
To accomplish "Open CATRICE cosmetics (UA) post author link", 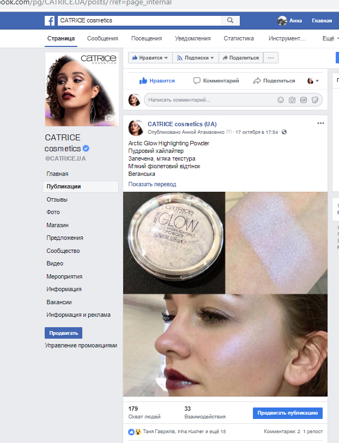I will (x=182, y=124).
